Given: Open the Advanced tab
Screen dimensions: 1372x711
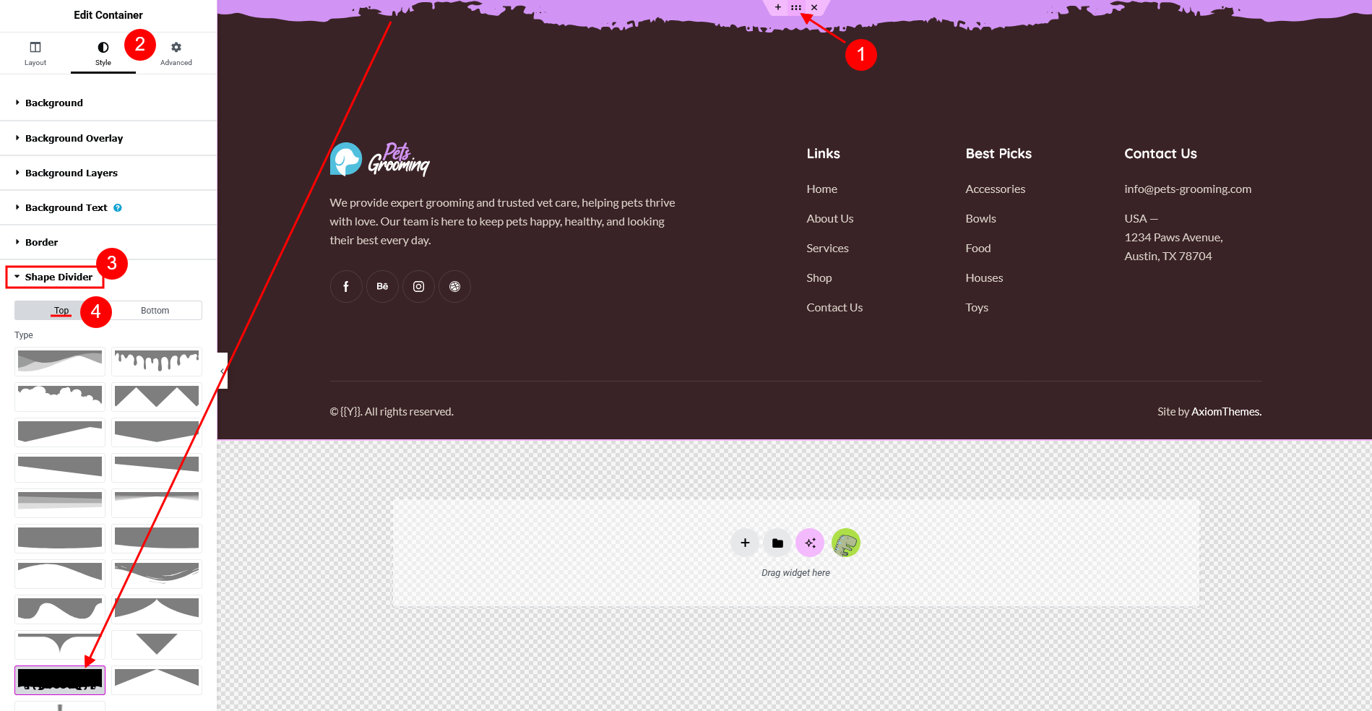Looking at the screenshot, I should [176, 53].
